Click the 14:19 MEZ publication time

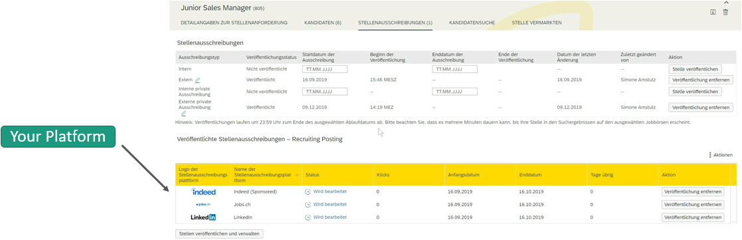coord(382,108)
